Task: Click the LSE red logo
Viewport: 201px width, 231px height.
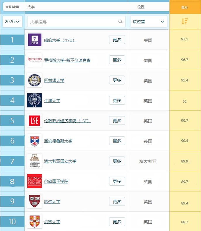Action: click(x=35, y=121)
